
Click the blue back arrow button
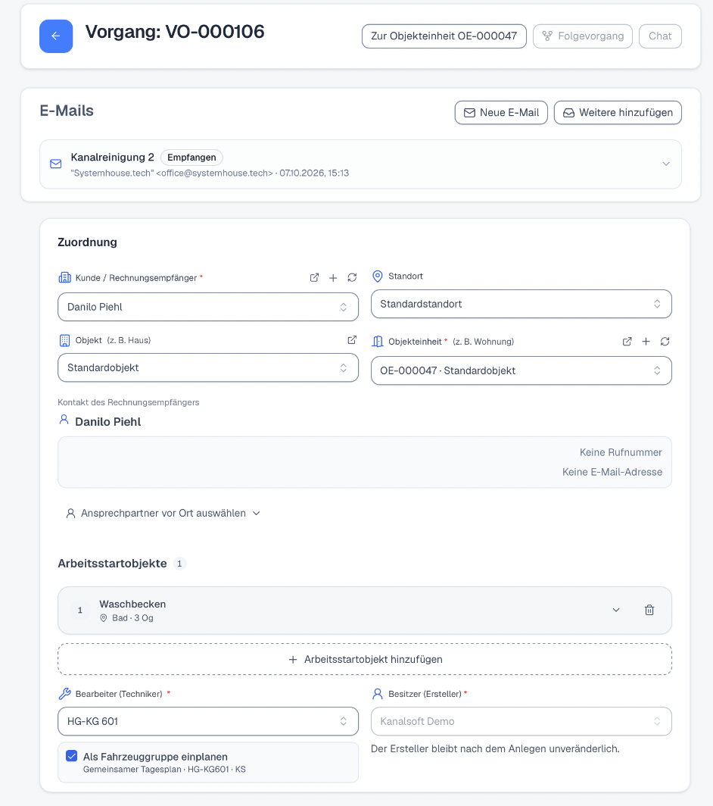(56, 36)
